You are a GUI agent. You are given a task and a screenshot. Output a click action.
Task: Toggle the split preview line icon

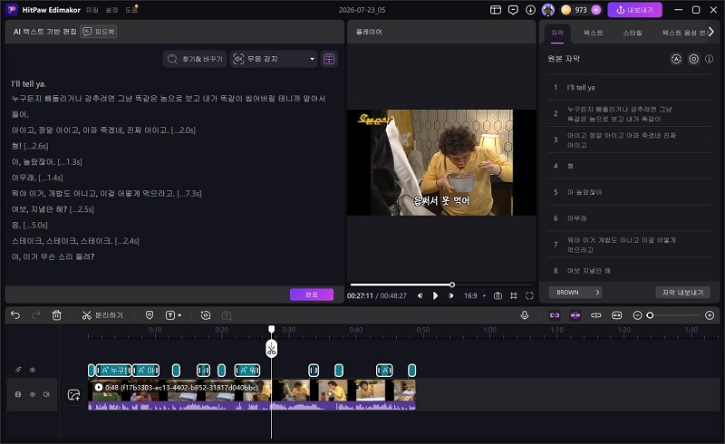tap(596, 315)
